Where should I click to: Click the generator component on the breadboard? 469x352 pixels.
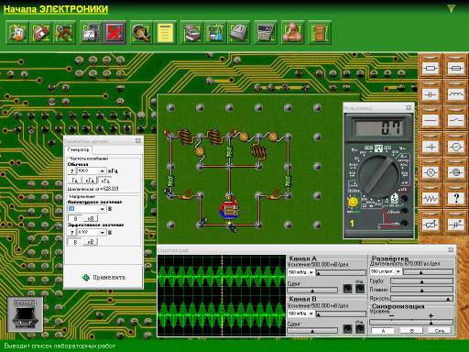(229, 209)
